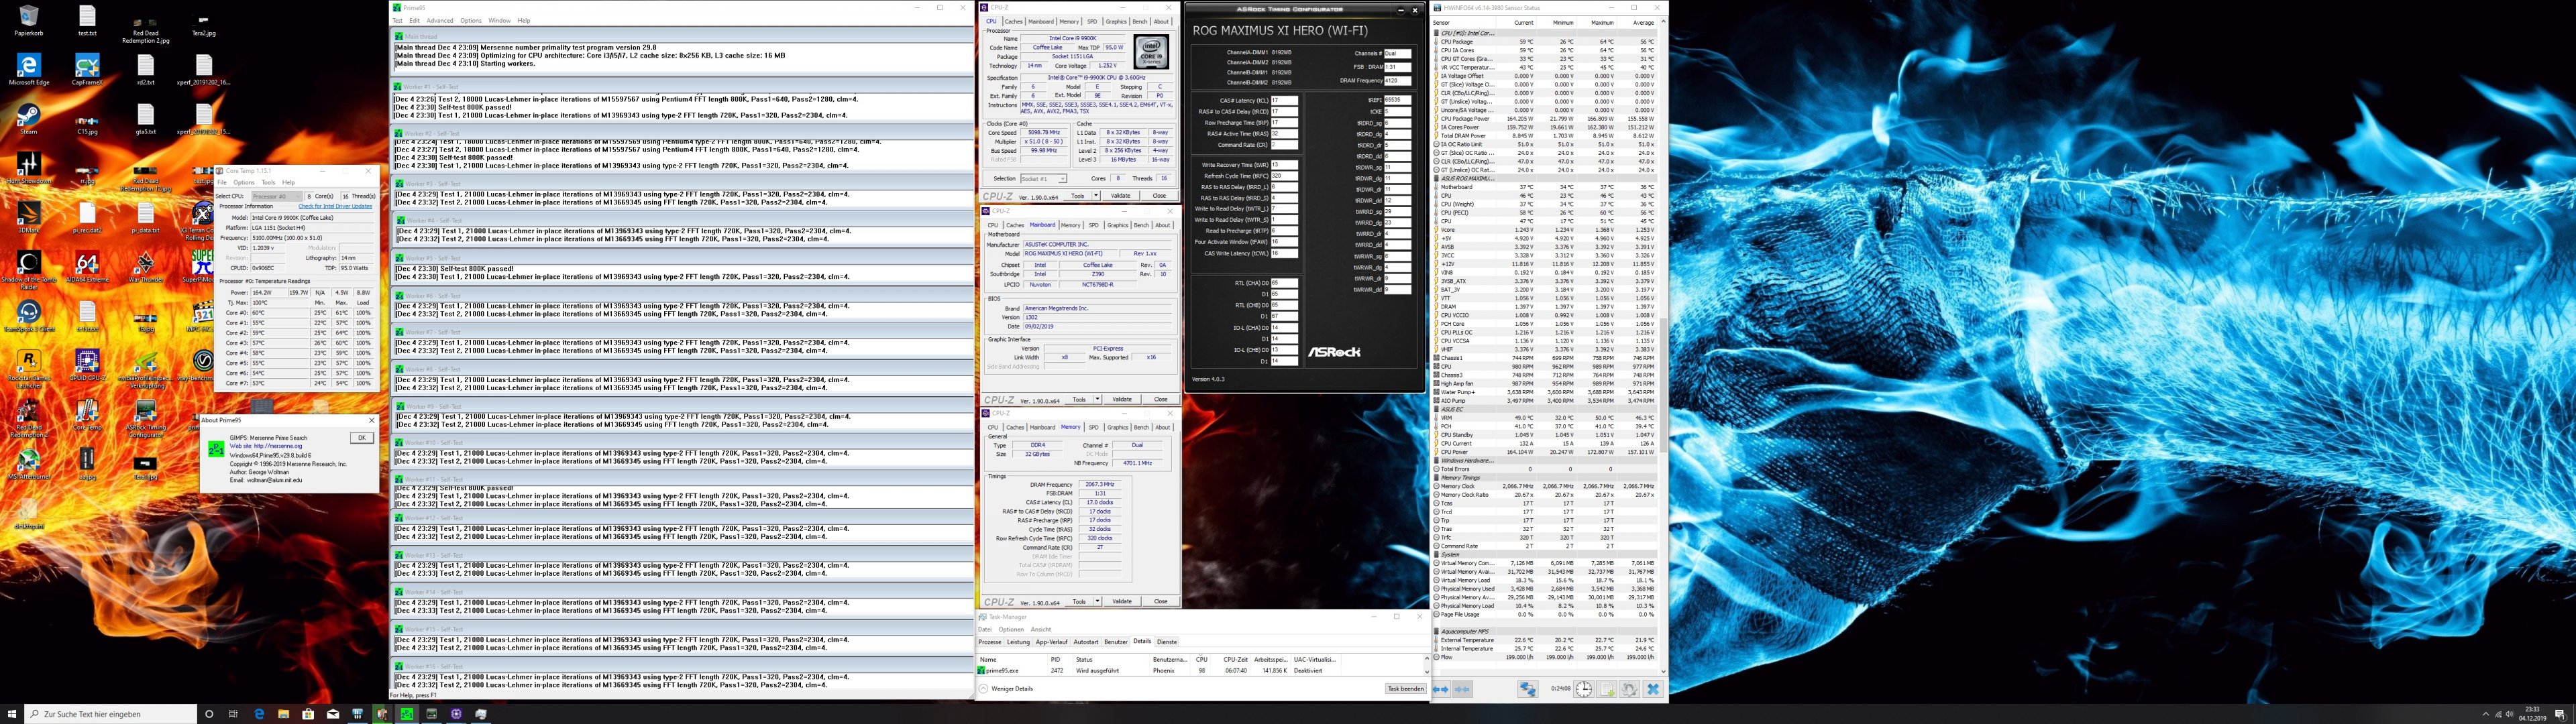Reset HWiNFO clock timer icon

[x=1584, y=689]
